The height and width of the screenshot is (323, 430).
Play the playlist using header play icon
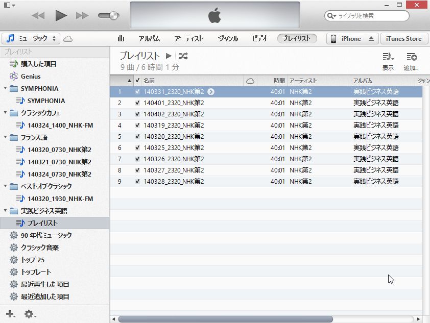(169, 56)
